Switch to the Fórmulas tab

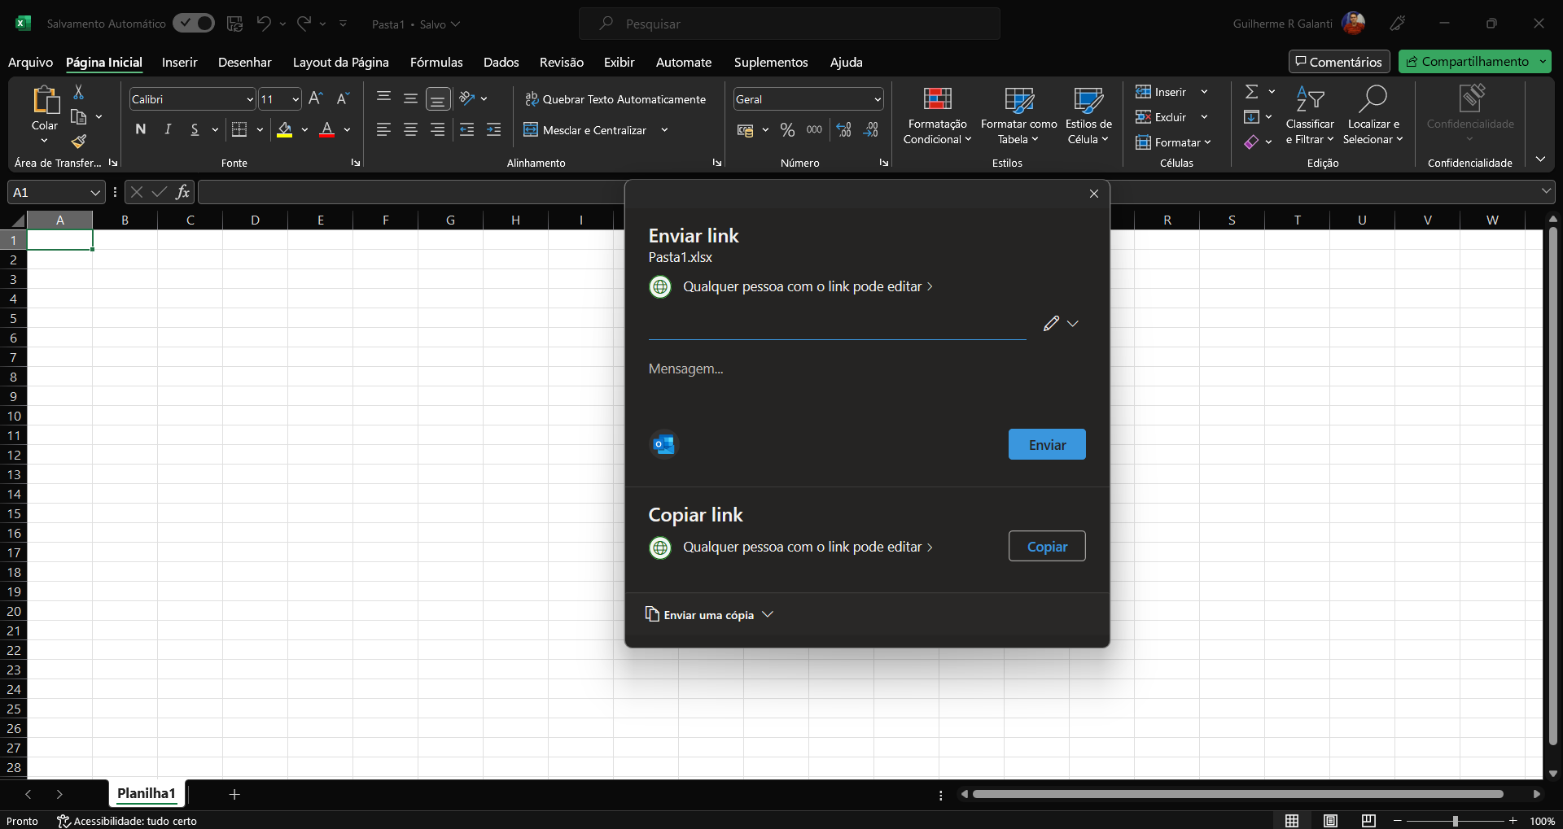tap(436, 62)
